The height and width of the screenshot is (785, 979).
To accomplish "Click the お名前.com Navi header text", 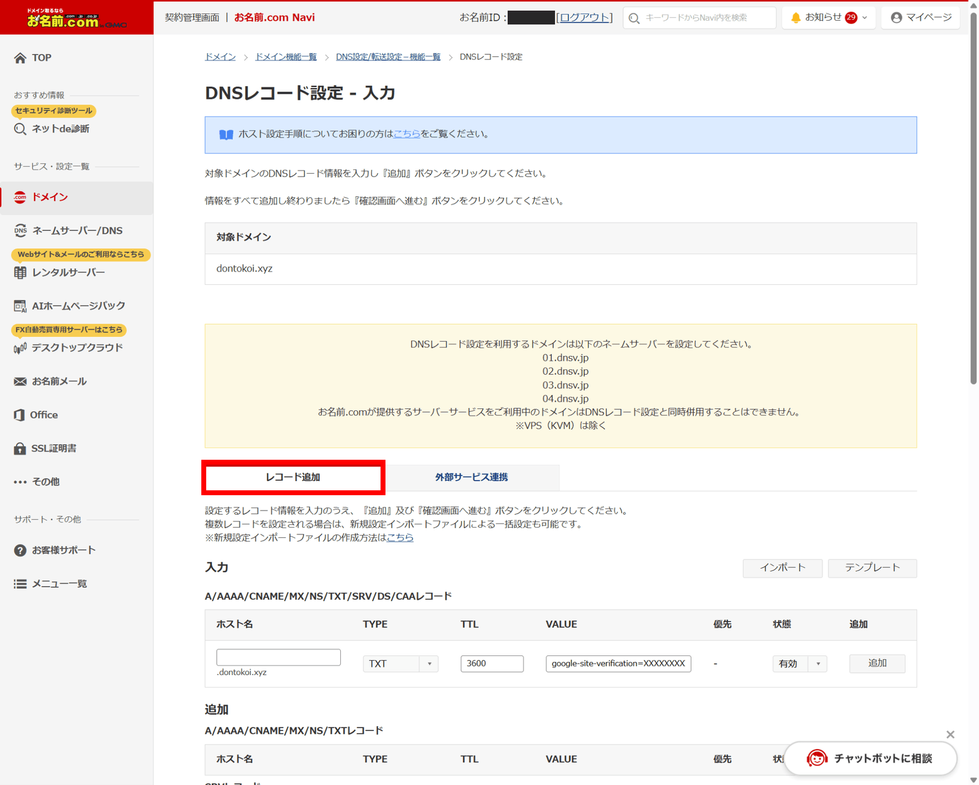I will point(274,18).
